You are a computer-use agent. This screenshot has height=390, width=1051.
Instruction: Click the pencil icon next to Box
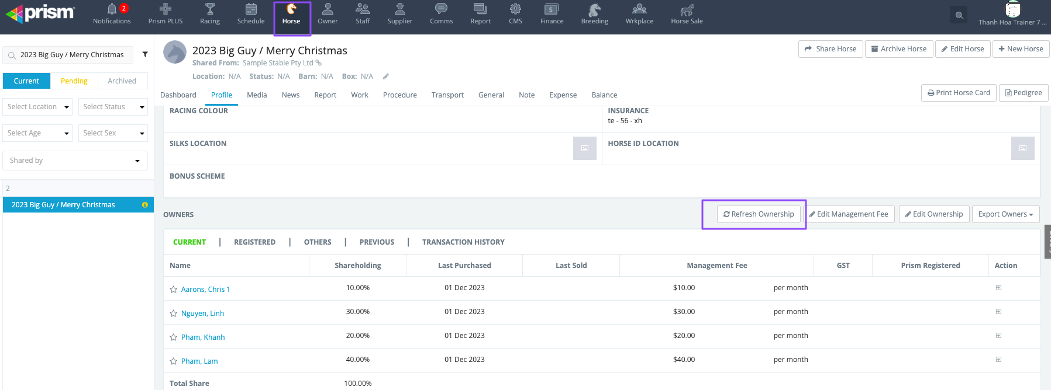386,76
